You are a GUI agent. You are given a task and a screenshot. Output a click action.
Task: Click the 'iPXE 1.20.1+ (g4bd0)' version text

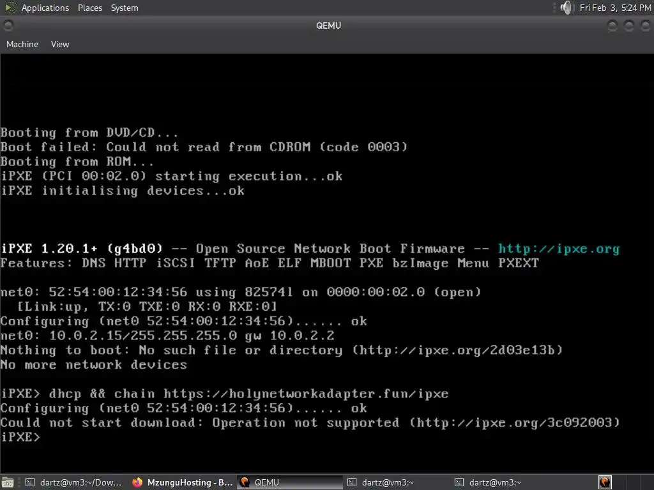coord(82,249)
